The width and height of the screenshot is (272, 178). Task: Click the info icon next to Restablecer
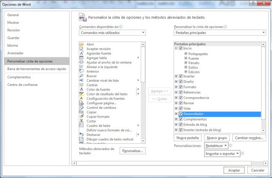pos(231,145)
